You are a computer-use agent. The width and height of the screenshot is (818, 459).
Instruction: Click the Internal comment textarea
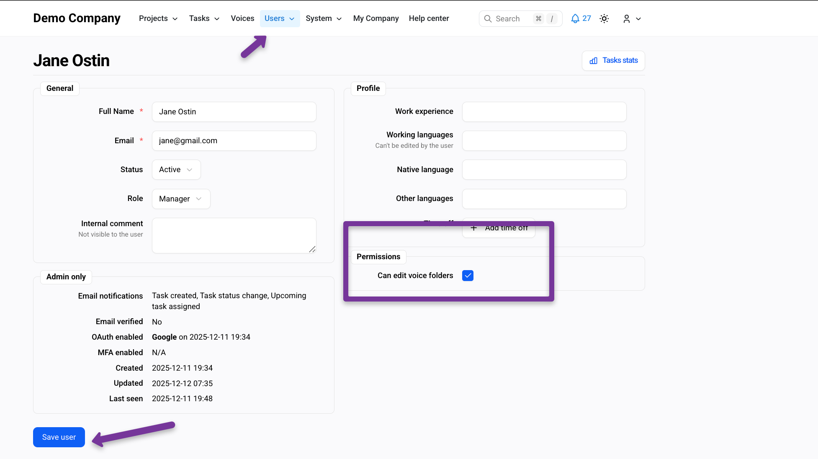pos(234,235)
